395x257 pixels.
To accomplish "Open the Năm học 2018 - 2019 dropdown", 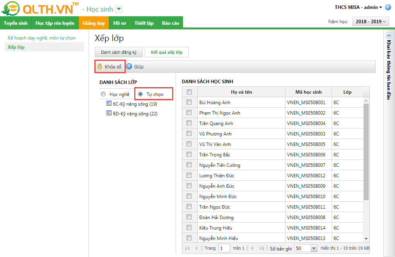I will pos(371,22).
